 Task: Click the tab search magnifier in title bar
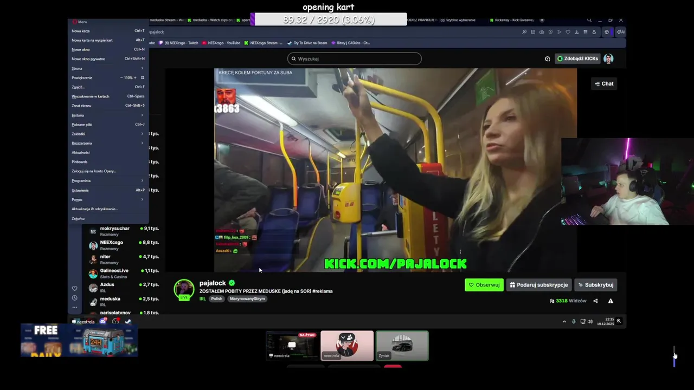(589, 20)
